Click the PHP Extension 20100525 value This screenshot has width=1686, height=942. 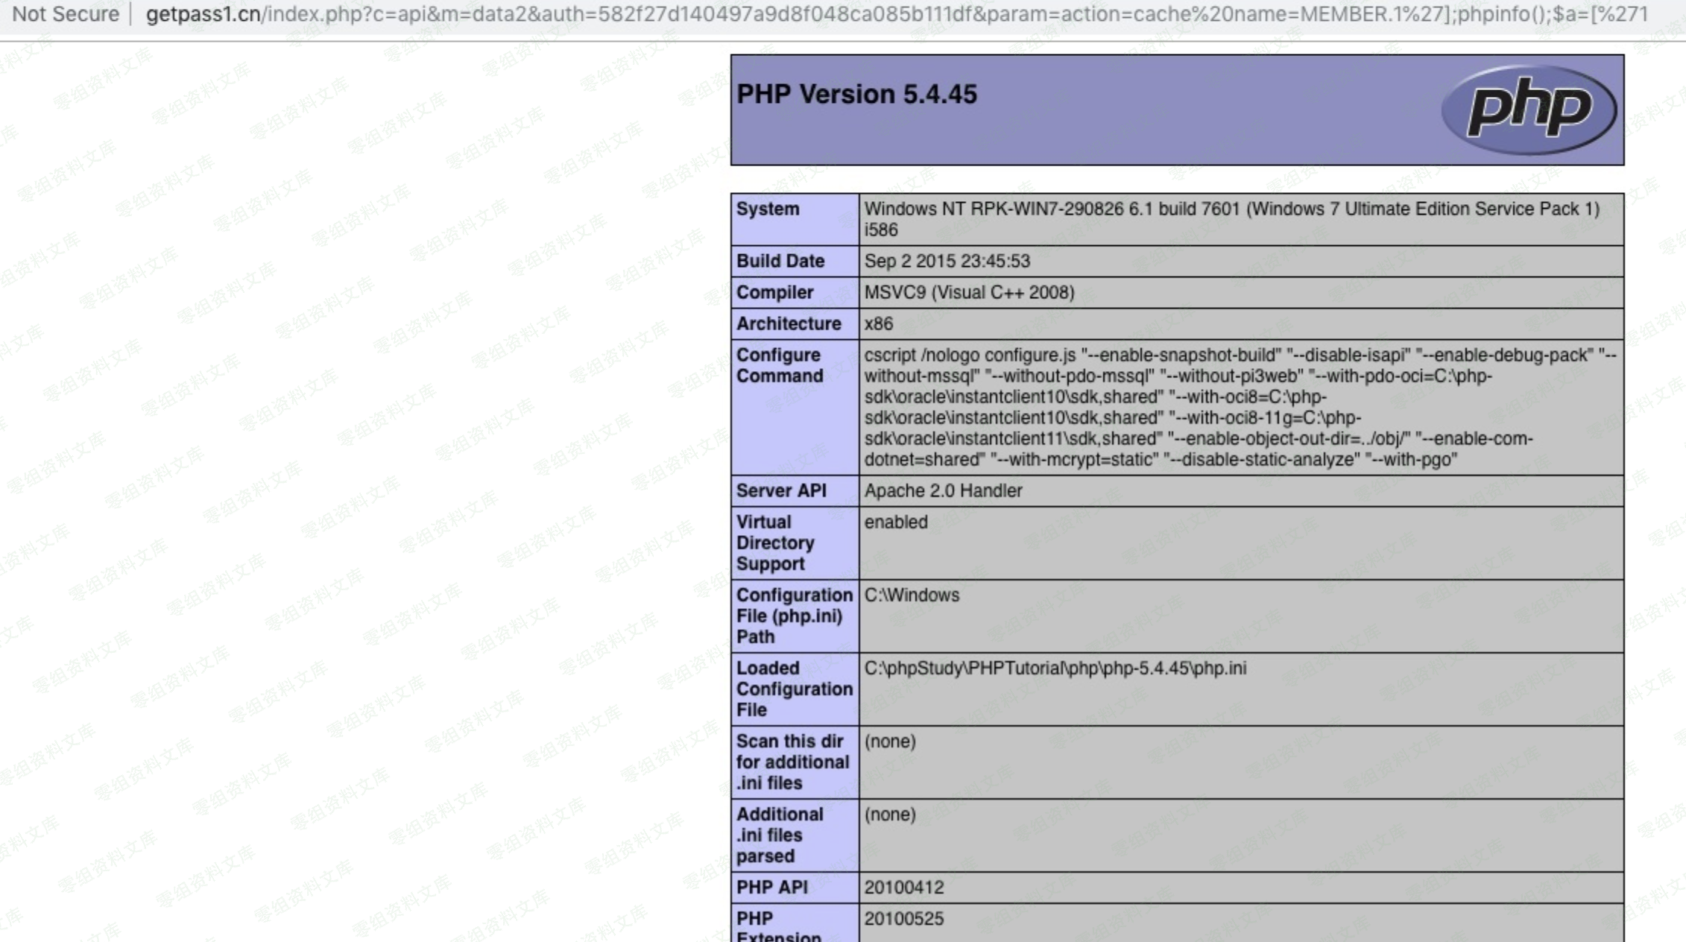pos(904,919)
